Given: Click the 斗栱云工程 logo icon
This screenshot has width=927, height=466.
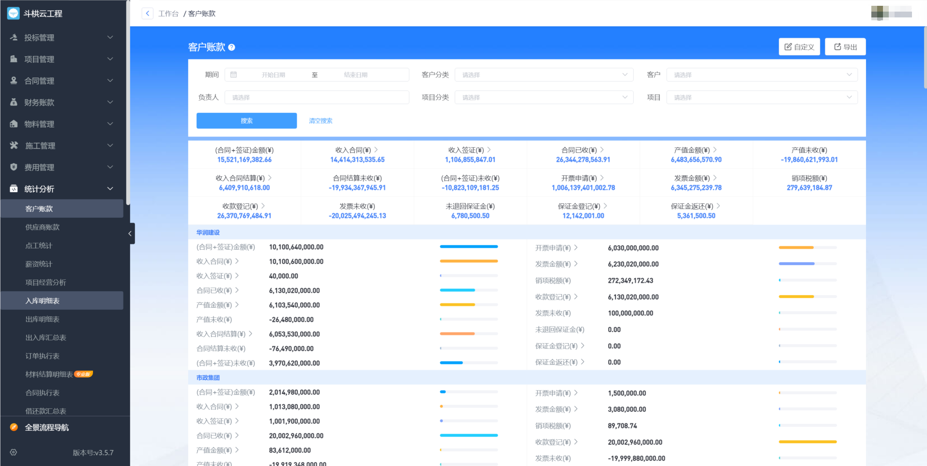Looking at the screenshot, I should [13, 14].
